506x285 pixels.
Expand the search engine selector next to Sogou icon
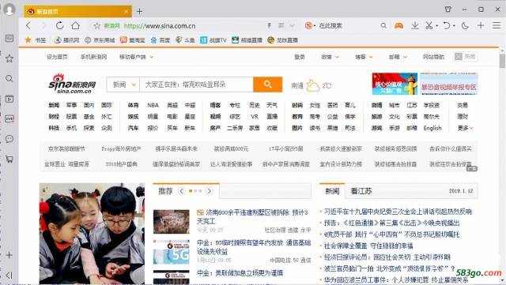pos(315,26)
